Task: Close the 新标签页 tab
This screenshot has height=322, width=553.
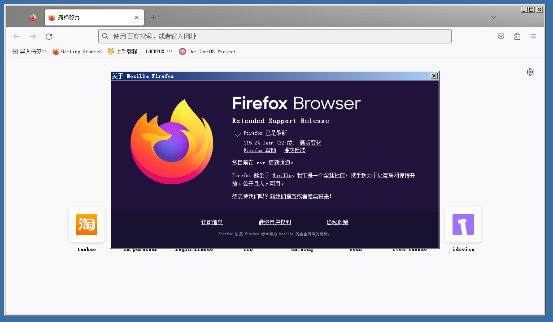Action: point(137,18)
